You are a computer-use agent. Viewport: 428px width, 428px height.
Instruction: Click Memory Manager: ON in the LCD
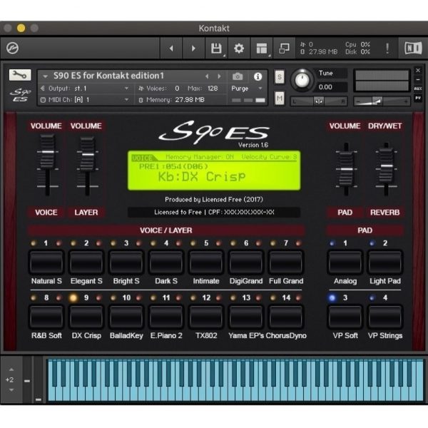tap(200, 157)
